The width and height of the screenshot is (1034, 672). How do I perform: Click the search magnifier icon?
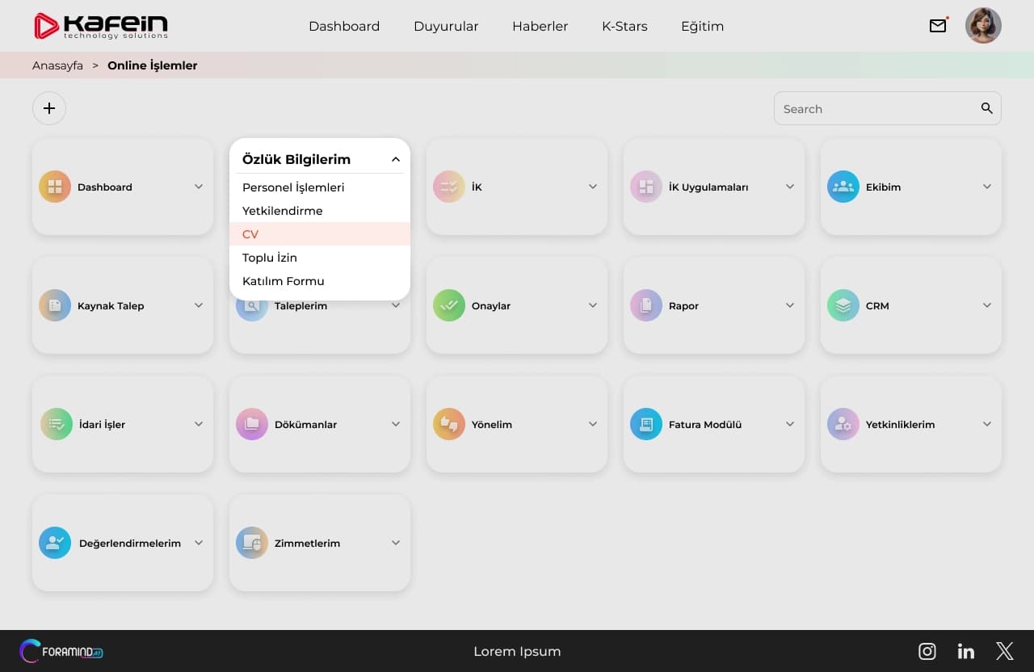(x=986, y=108)
